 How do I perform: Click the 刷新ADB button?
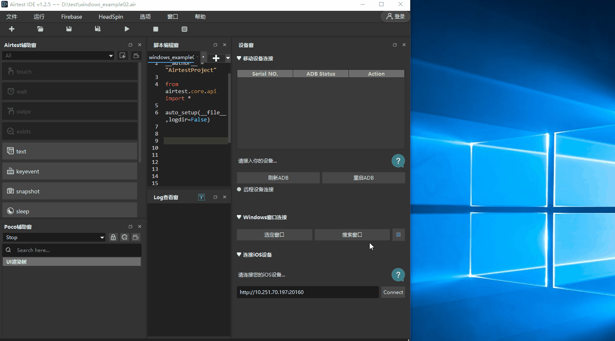278,178
